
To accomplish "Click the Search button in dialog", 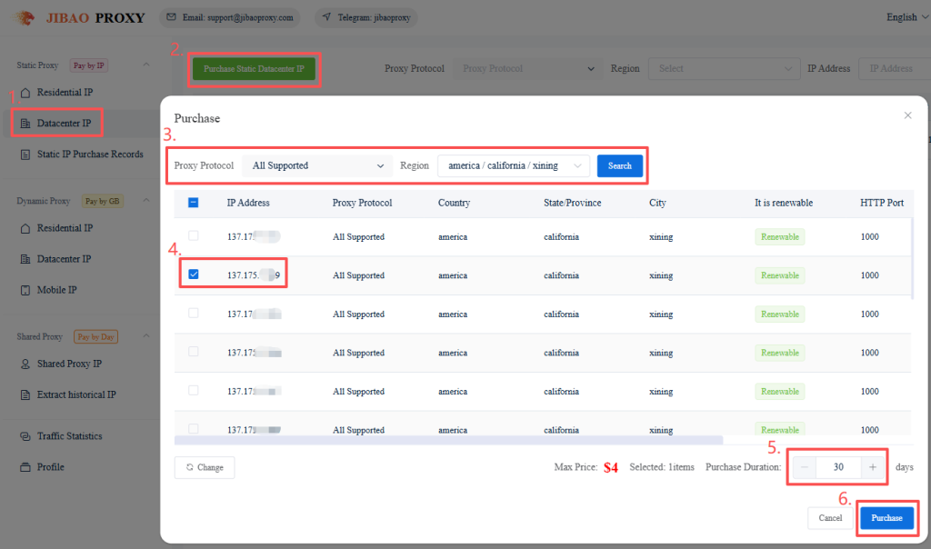I will coord(619,165).
